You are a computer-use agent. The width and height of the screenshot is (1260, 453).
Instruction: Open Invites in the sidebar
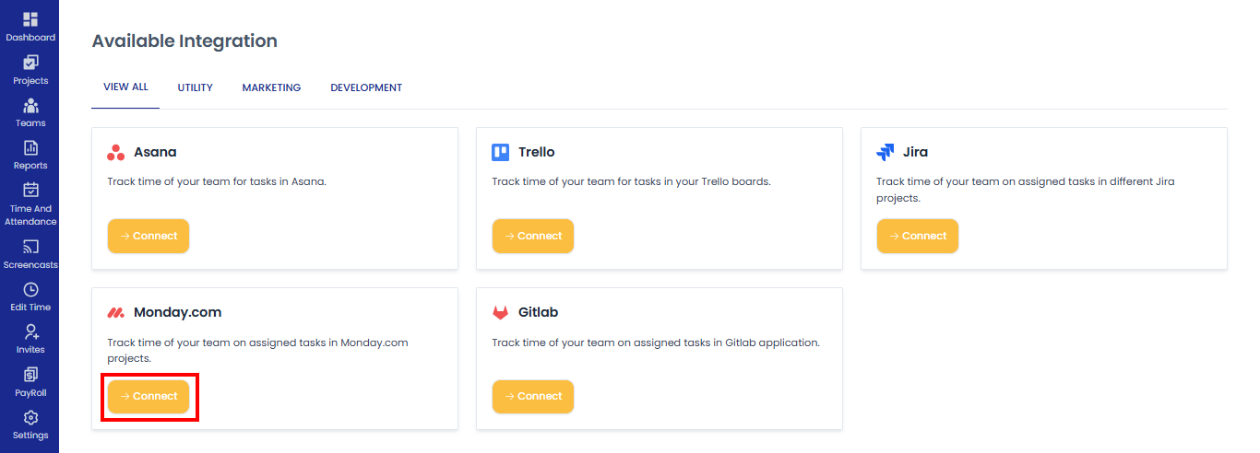coord(30,331)
